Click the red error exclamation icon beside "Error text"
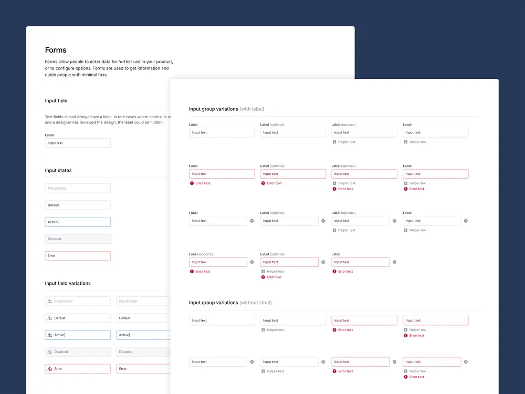Viewport: 525px width, 394px height. [191, 183]
